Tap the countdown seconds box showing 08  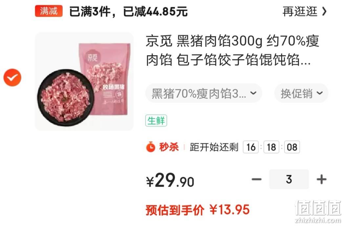(292, 147)
